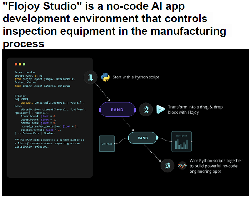
Task: Click the '@flojoy' decorator line
Action: tap(20, 96)
